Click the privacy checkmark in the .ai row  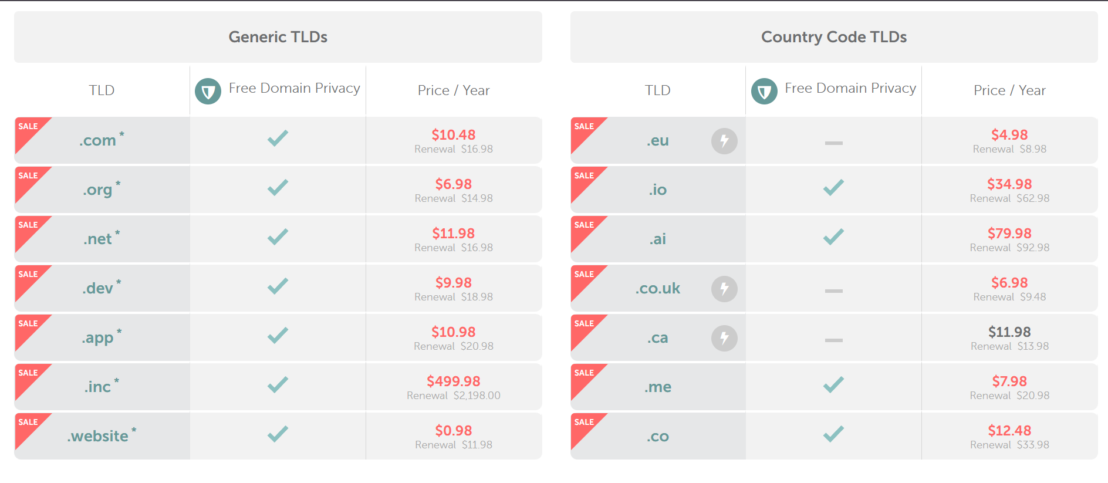coord(833,237)
